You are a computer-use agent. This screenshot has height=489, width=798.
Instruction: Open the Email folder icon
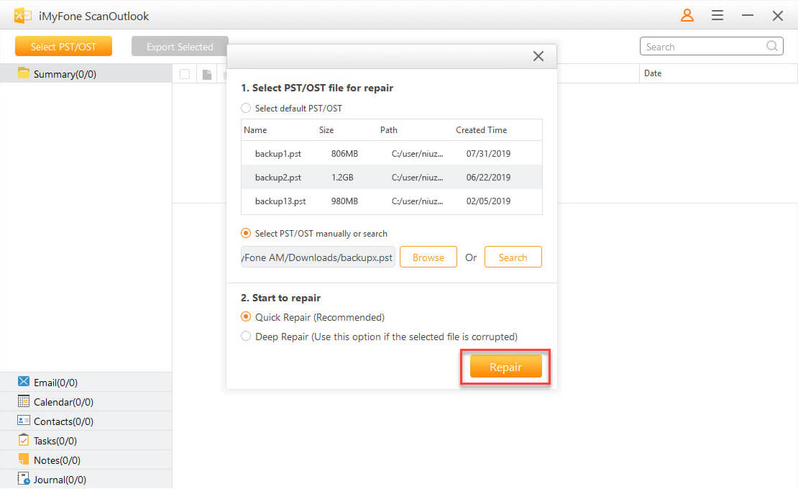pyautogui.click(x=24, y=382)
